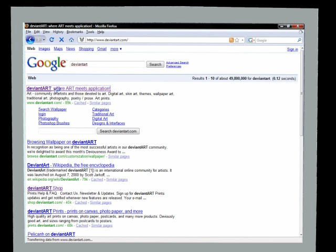Open the Images link
This screenshot has width=336, height=252.
[x=44, y=49]
